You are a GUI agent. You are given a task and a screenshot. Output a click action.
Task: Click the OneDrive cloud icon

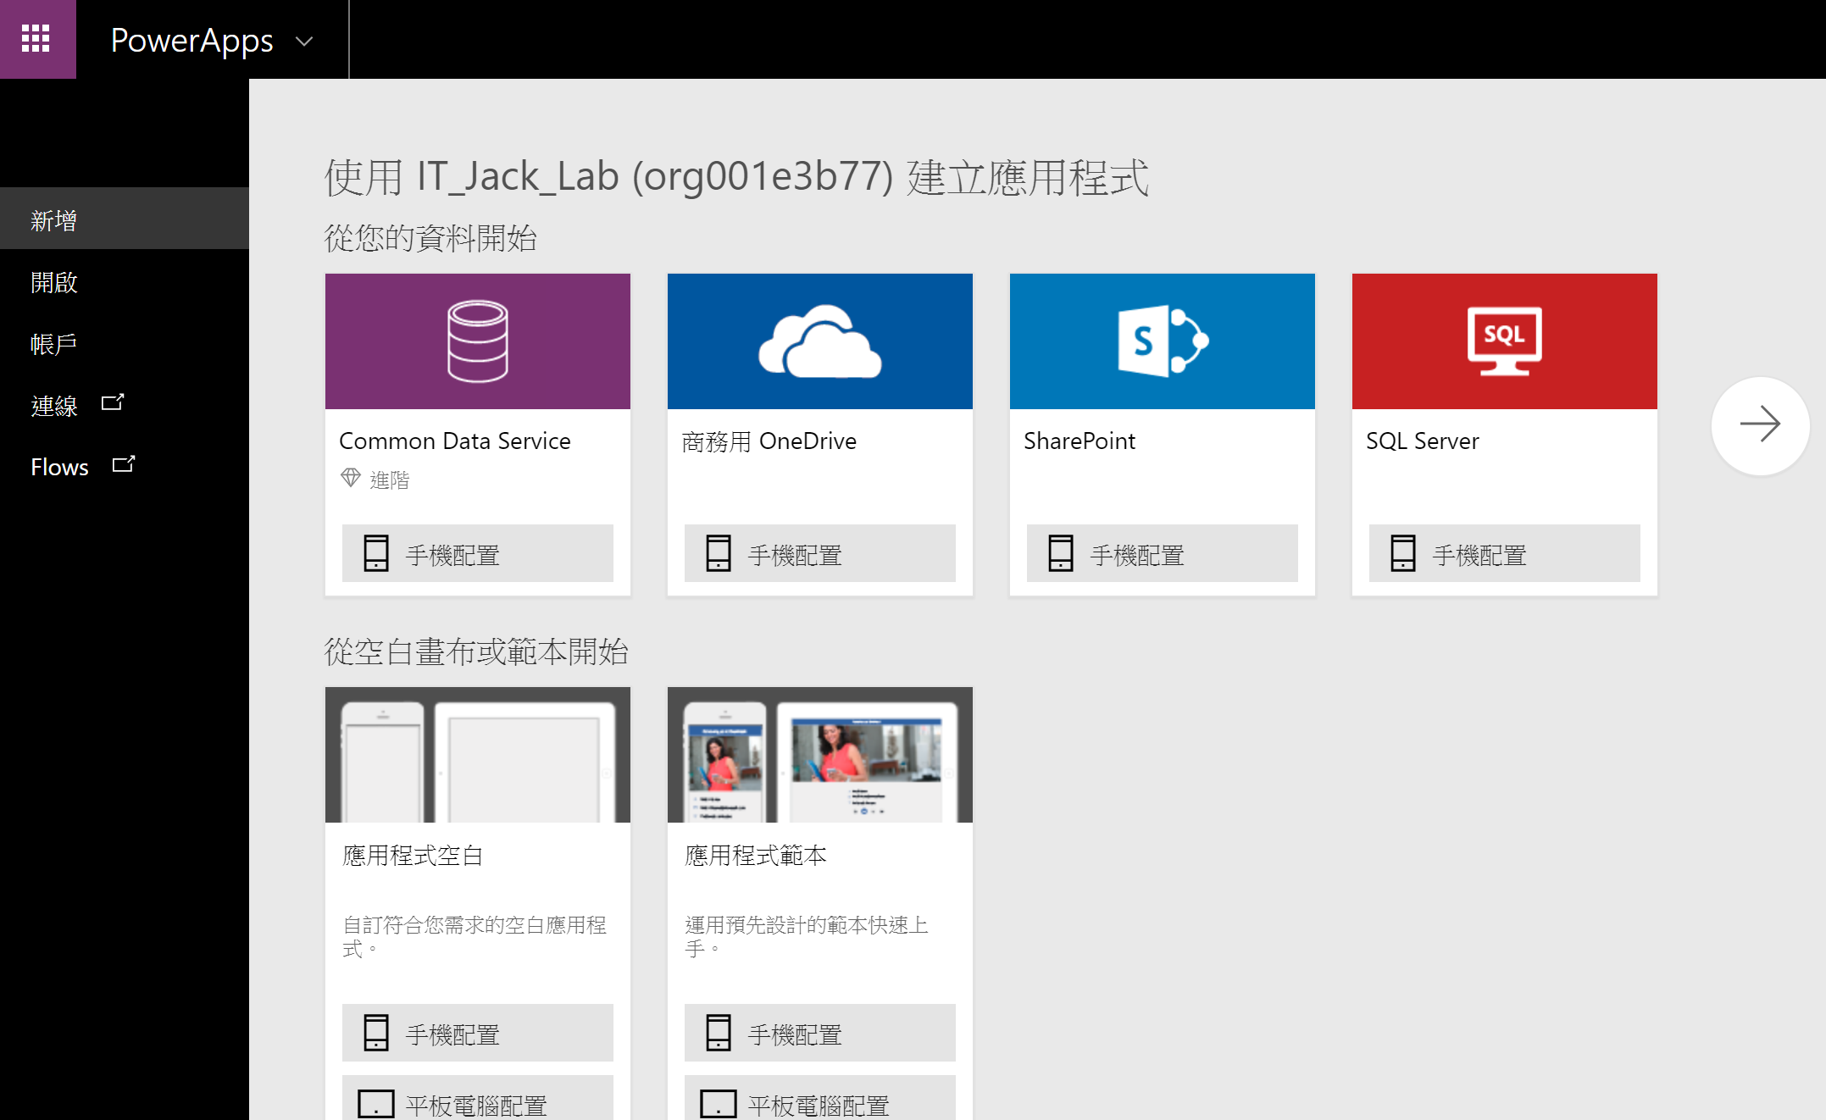click(x=820, y=341)
